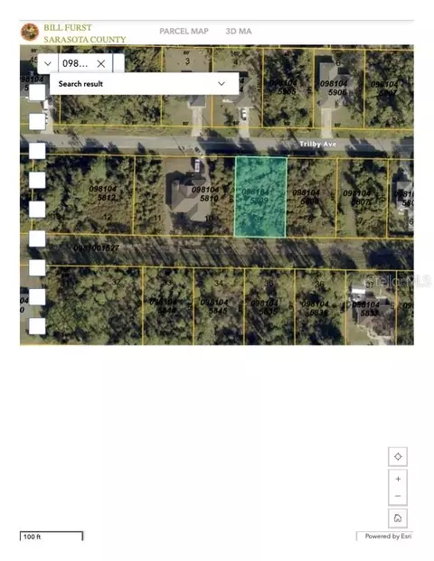This screenshot has height=561, width=434.
Task: Clear the search with the X icon
Action: [101, 63]
